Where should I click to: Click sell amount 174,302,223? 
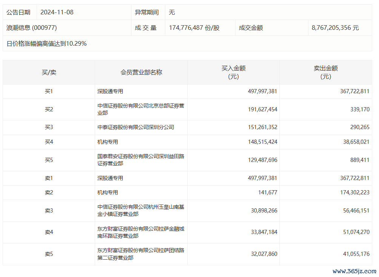(x=355, y=192)
